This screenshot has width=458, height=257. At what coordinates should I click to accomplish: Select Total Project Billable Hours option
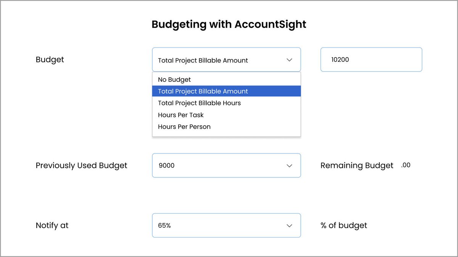(x=226, y=103)
